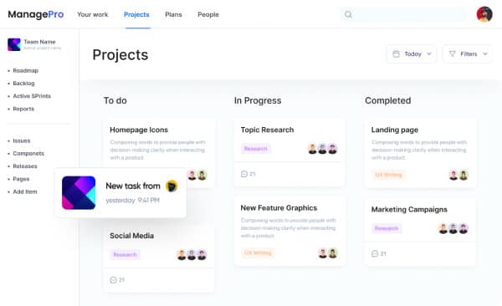Viewport: 502px width, 306px height.
Task: Expand the Filters dropdown chevron
Action: pyautogui.click(x=485, y=54)
